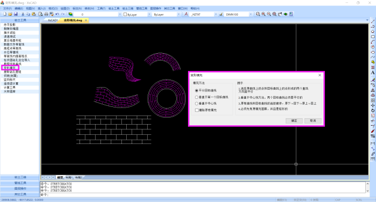This screenshot has width=376, height=202.
Task: Click the dimension style icon
Action: tap(221, 15)
